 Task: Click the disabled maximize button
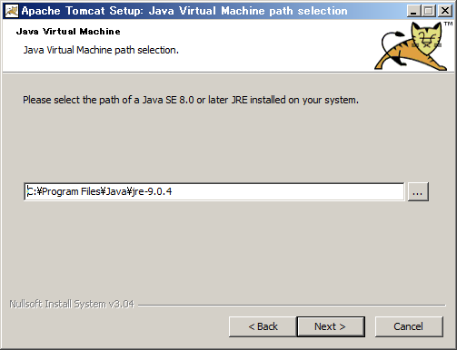(x=429, y=11)
